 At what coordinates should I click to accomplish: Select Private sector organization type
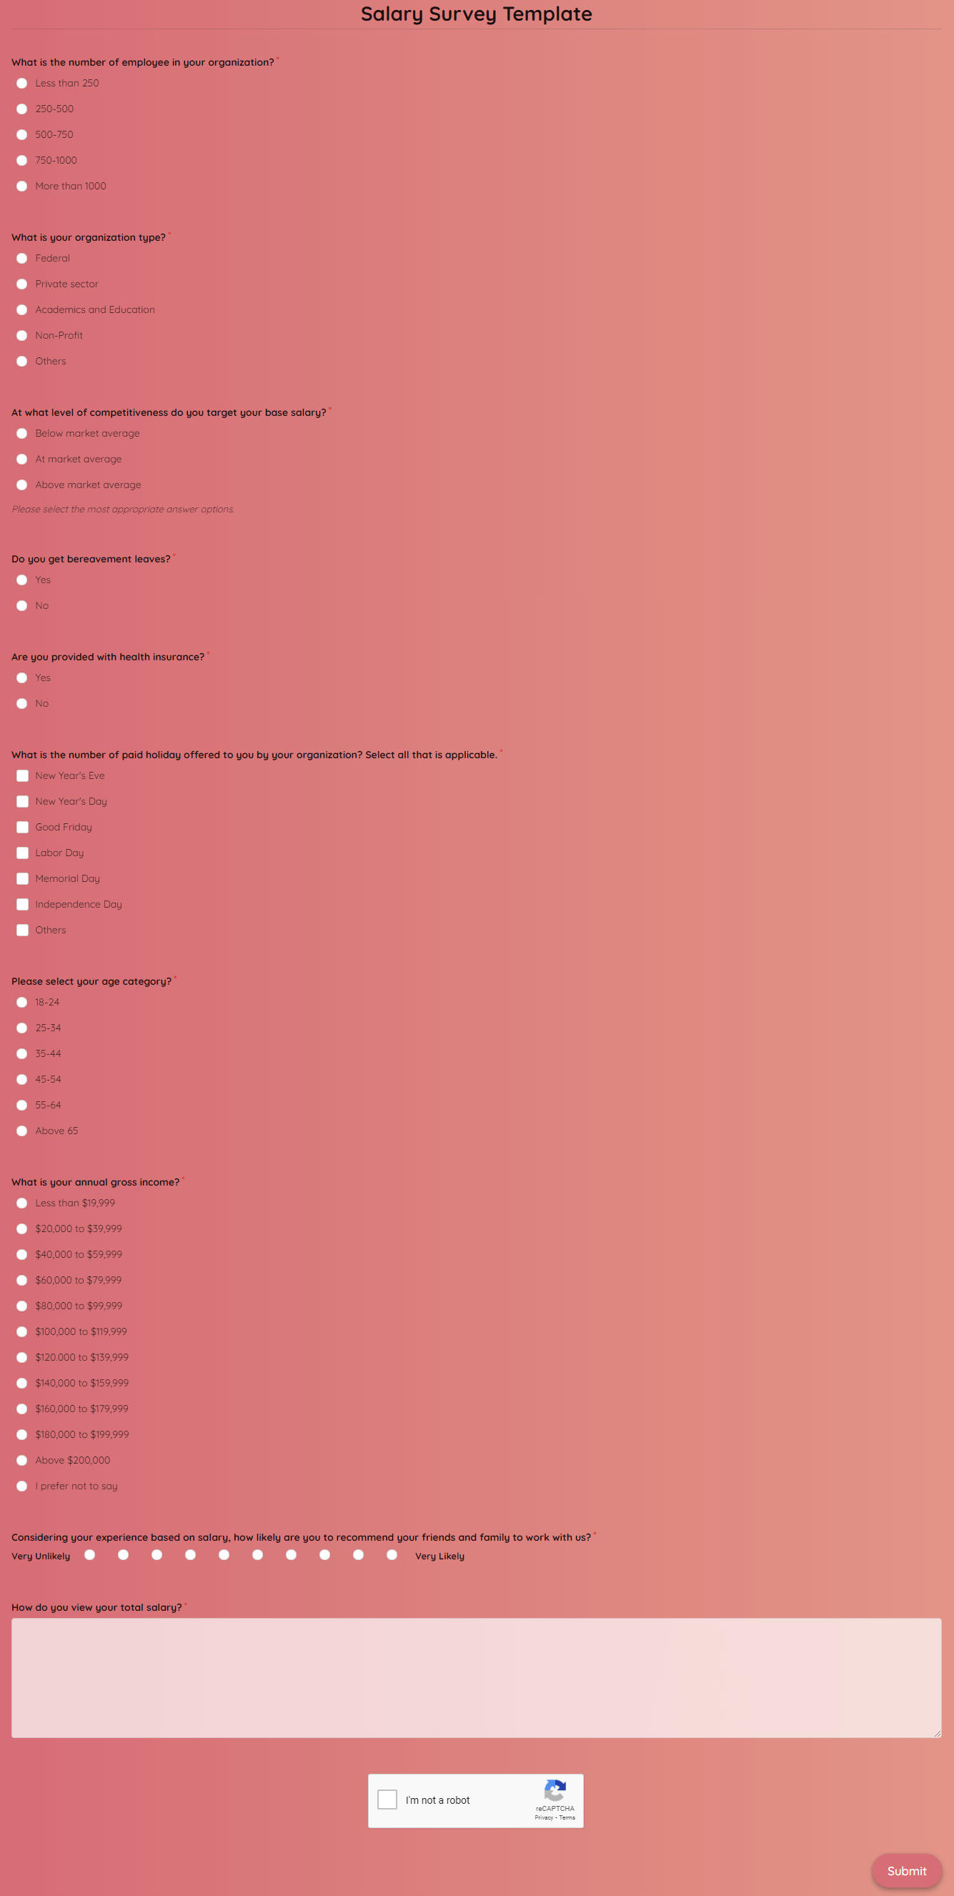22,284
